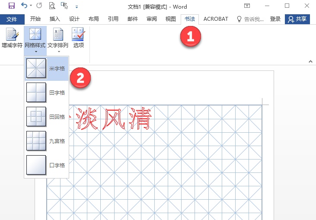Viewport: 316px width, 220px height.
Task: Collapse the ribbon with the chevron
Action: 310,61
